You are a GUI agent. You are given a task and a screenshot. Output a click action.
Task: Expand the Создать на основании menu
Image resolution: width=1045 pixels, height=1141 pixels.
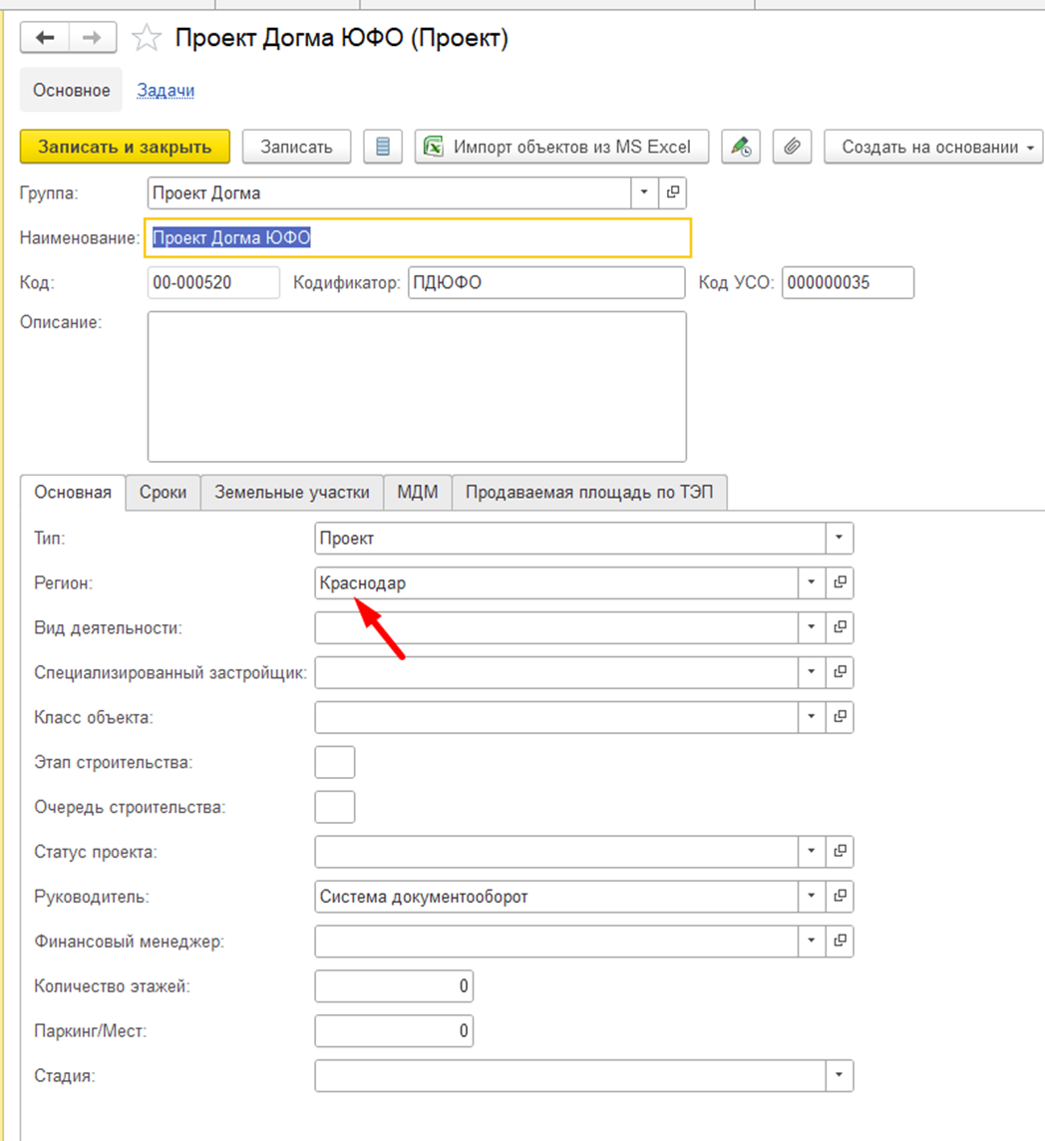click(x=933, y=147)
